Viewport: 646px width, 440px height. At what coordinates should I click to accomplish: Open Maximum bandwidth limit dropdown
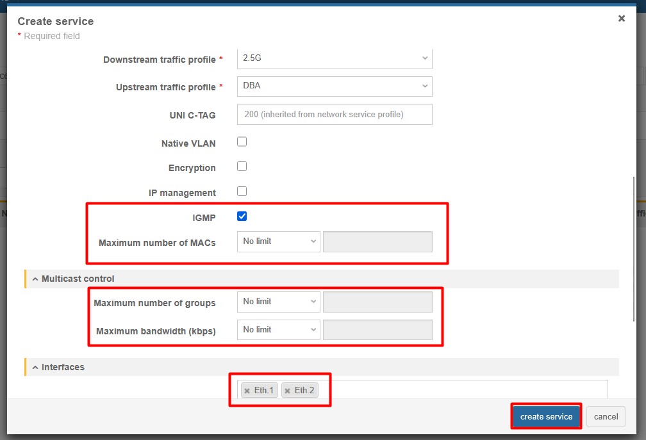[278, 330]
